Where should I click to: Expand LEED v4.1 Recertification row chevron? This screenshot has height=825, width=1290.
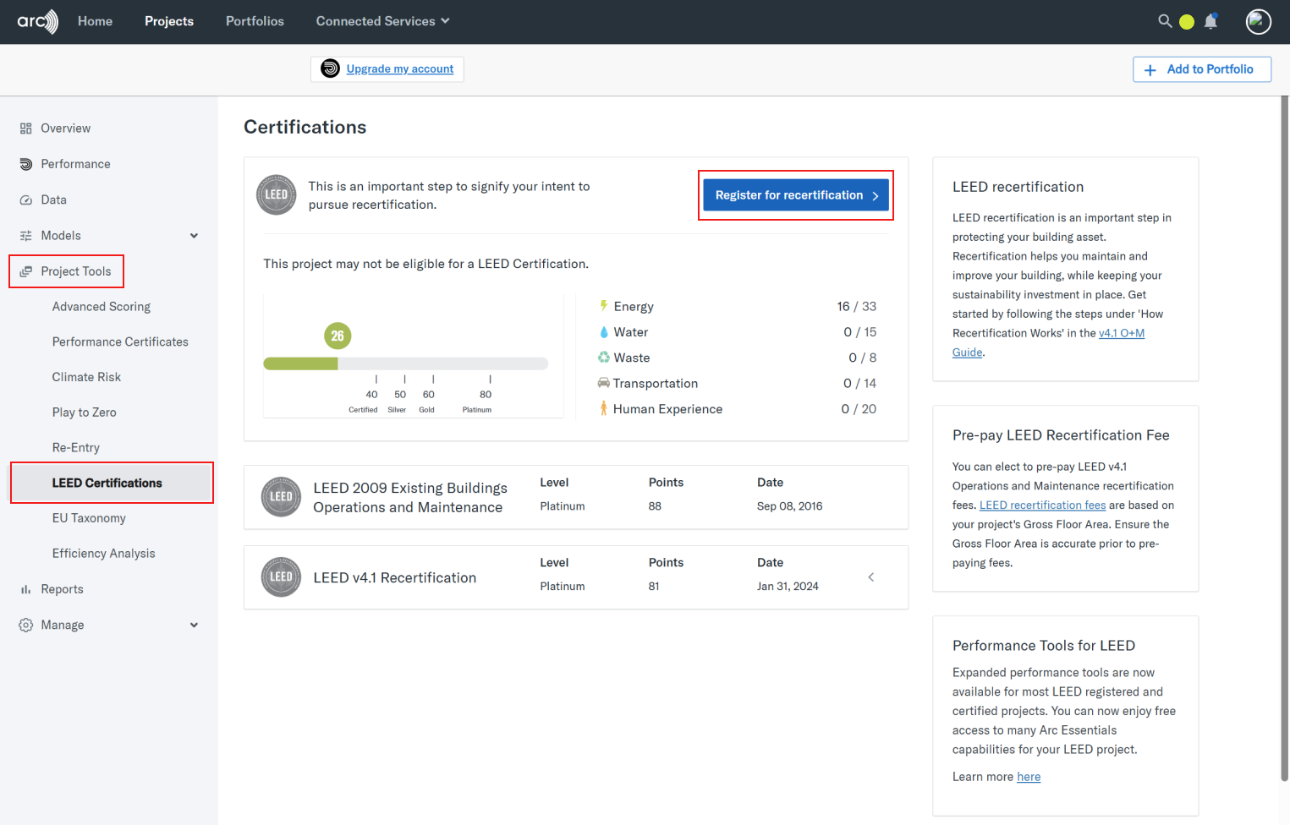click(x=870, y=577)
